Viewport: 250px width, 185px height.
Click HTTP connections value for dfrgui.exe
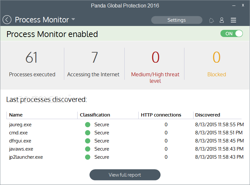[166, 141]
